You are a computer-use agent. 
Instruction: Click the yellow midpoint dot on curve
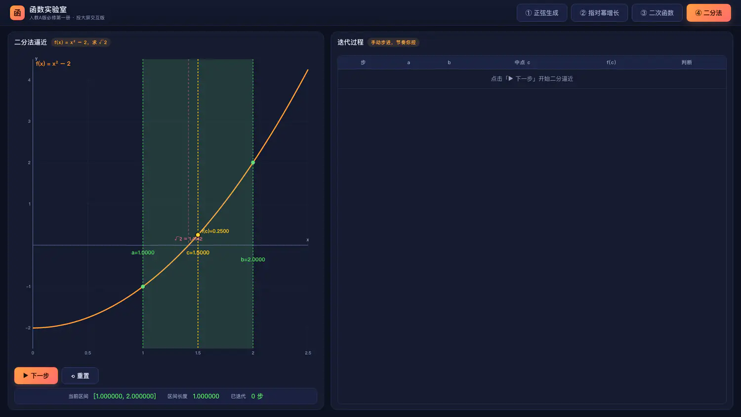click(198, 235)
